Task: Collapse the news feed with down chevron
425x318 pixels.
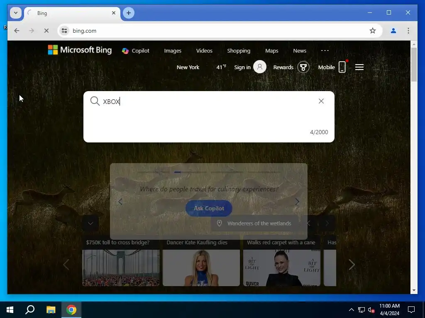Action: point(90,223)
